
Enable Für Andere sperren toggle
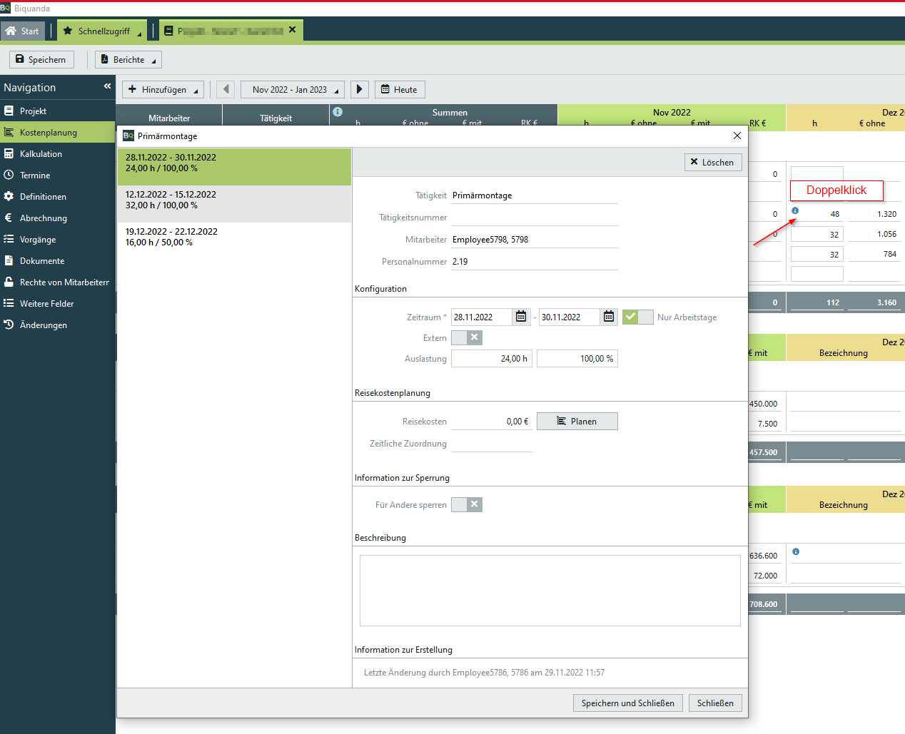[x=467, y=504]
